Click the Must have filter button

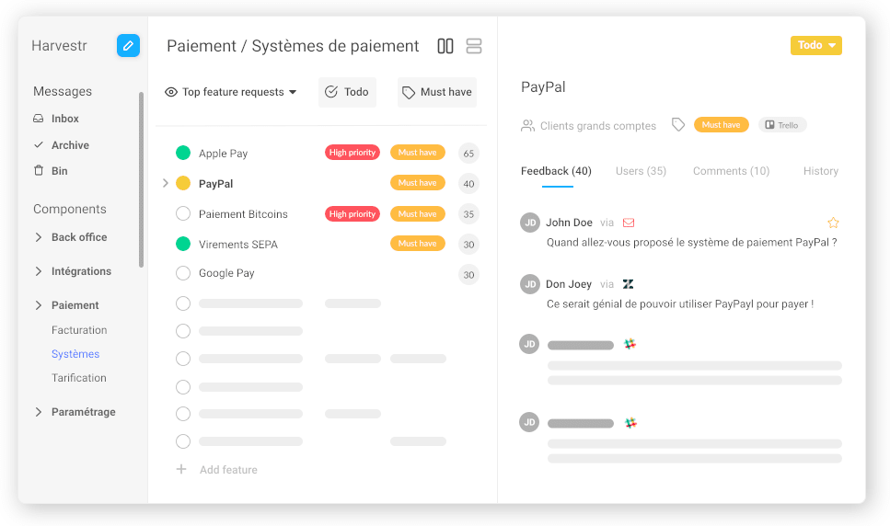437,92
